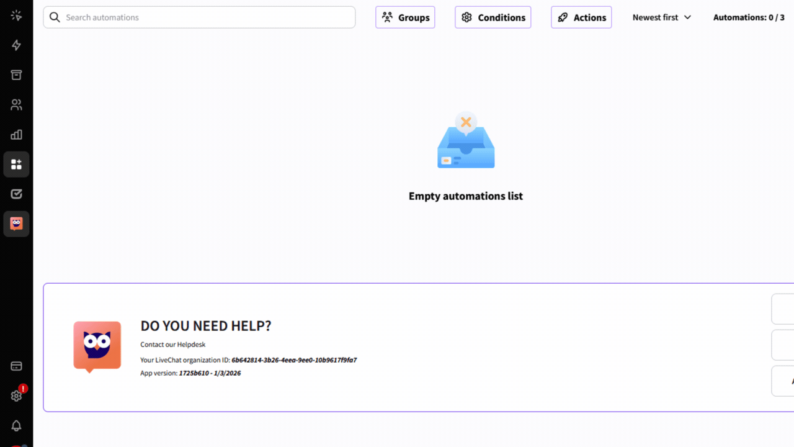Open Settings gear with red alert badge

click(17, 395)
